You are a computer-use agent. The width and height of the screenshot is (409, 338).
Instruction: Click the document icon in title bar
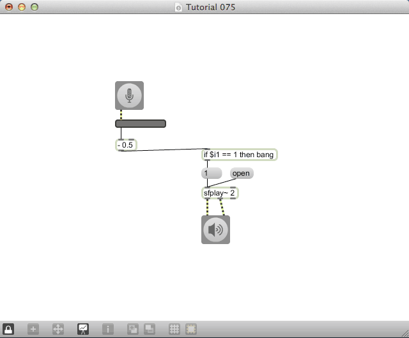pos(178,8)
